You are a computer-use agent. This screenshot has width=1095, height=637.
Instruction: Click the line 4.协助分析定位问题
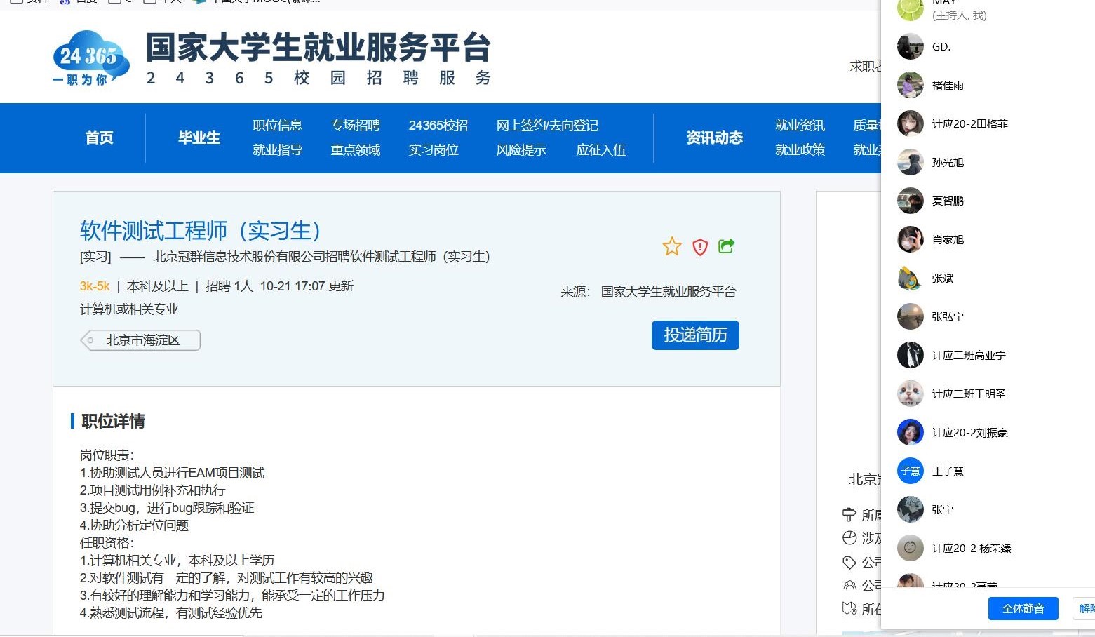coord(134,525)
